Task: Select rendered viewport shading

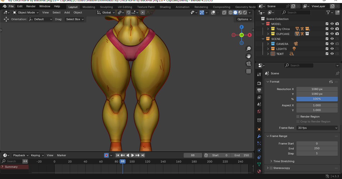Action: point(245,12)
